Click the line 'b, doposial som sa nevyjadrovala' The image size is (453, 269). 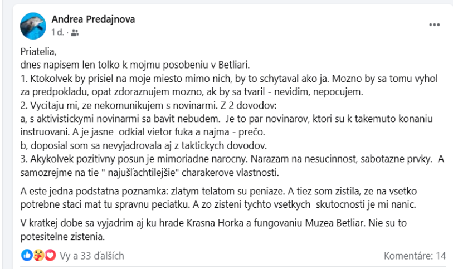tap(143, 146)
